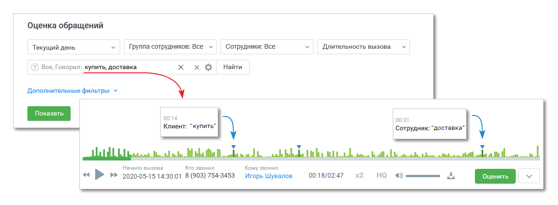Rewind the call recording

coord(86,175)
